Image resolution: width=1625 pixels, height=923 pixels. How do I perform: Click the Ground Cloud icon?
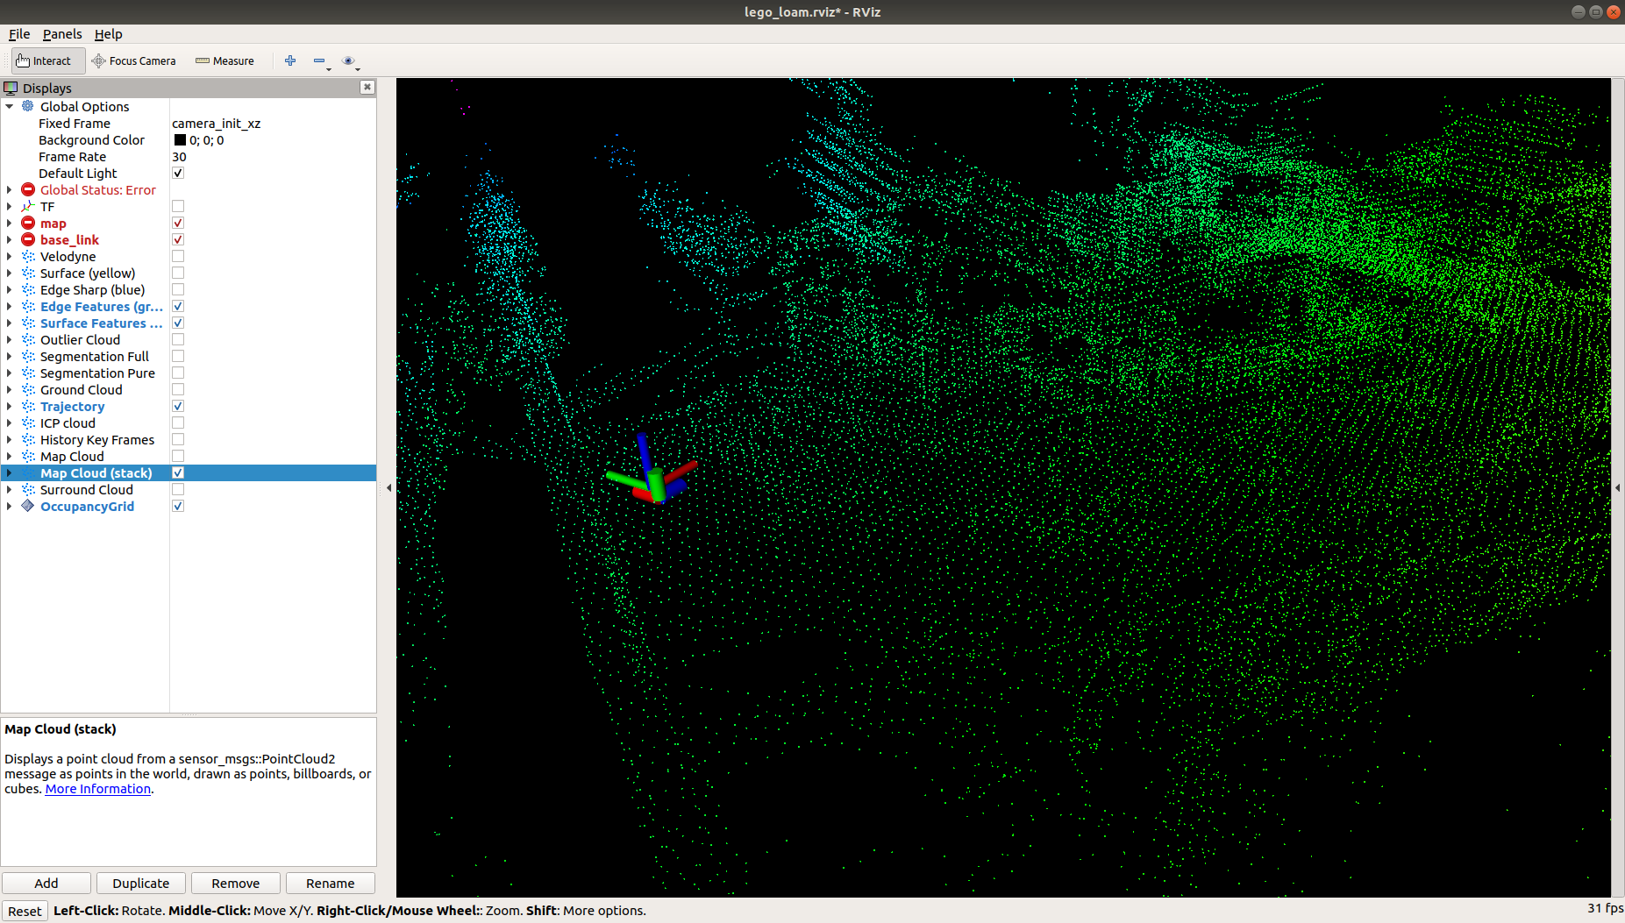(x=28, y=389)
